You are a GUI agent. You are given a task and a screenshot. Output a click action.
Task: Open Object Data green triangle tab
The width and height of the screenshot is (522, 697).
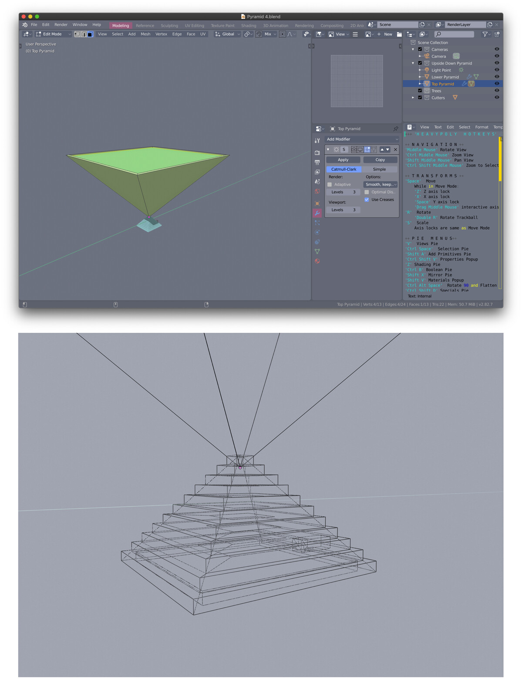[x=317, y=251]
